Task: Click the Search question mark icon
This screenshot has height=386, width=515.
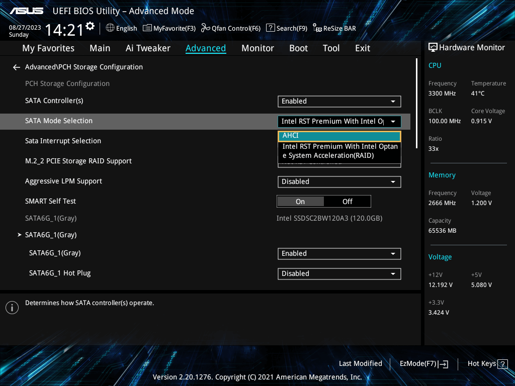Action: click(x=270, y=28)
